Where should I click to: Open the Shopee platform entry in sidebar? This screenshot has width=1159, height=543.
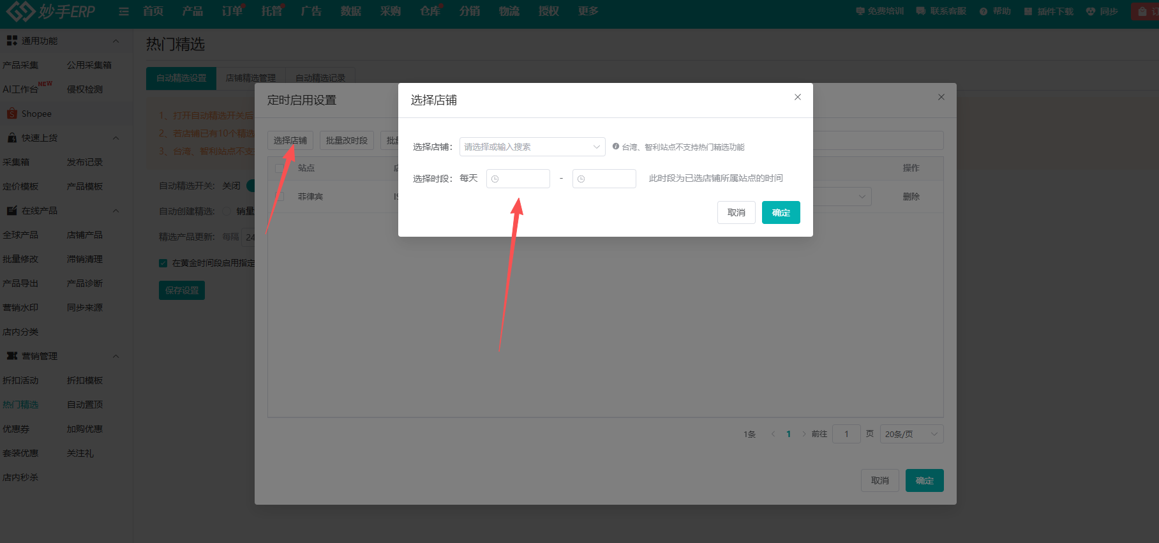coord(29,114)
